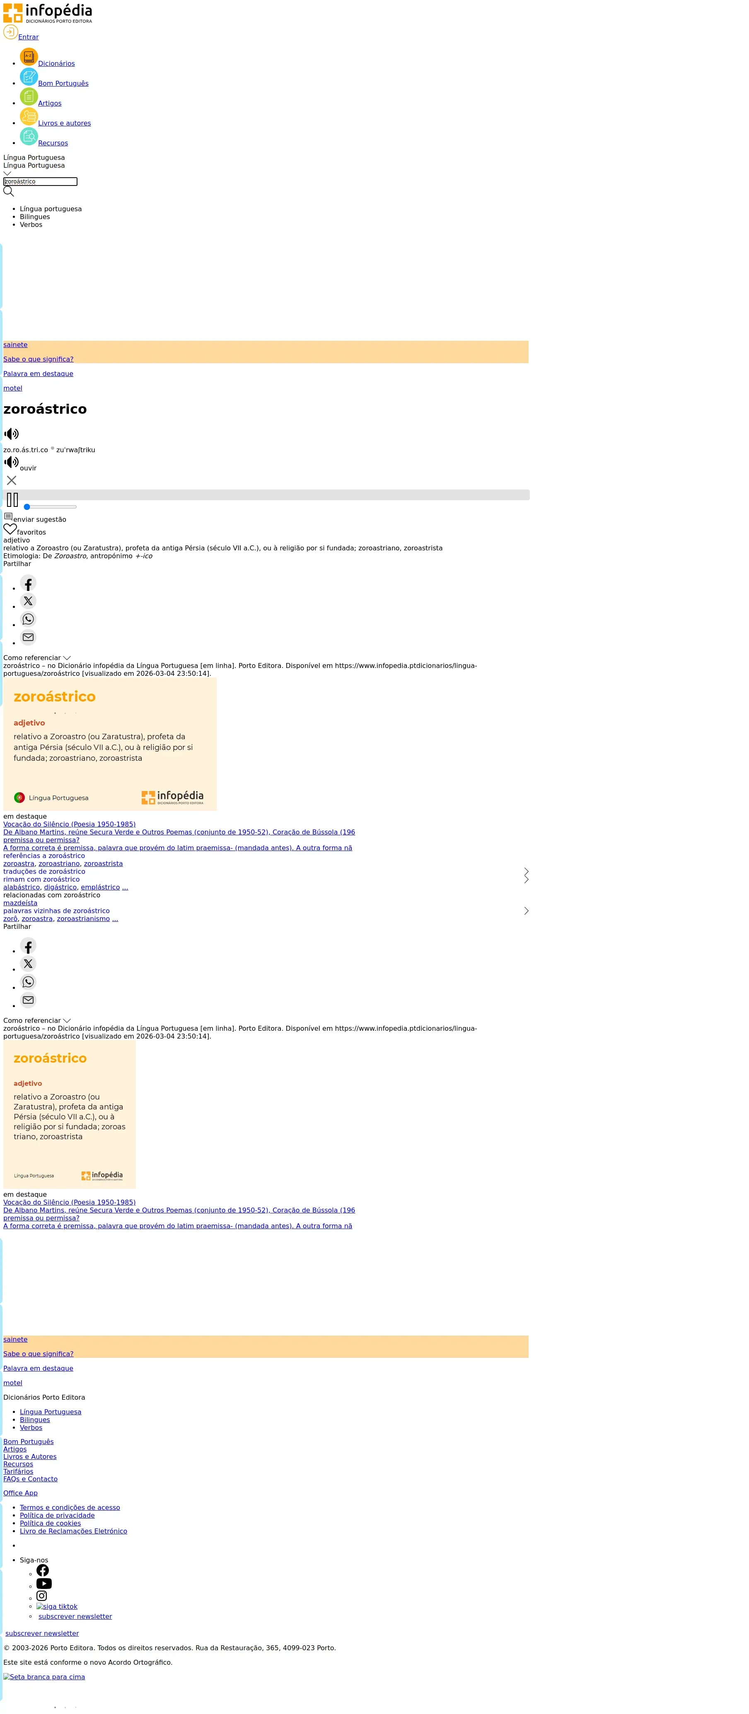The image size is (749, 1714).
Task: Click the gray audio progress bar
Action: pos(266,495)
